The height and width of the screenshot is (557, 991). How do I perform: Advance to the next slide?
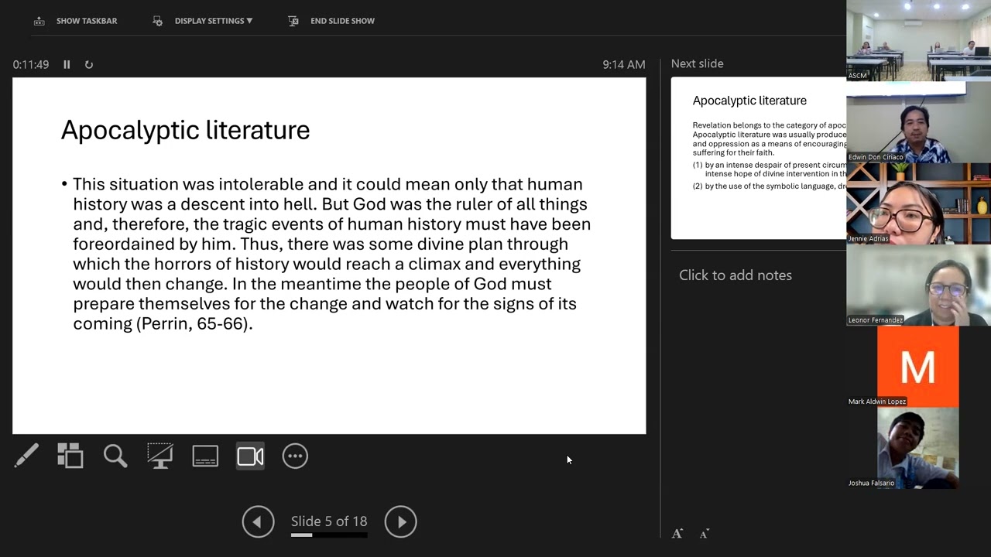(x=401, y=521)
